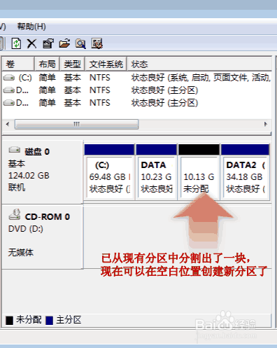277x348 pixels.
Task: Click the 124.02 GB disk size text
Action: click(x=29, y=176)
